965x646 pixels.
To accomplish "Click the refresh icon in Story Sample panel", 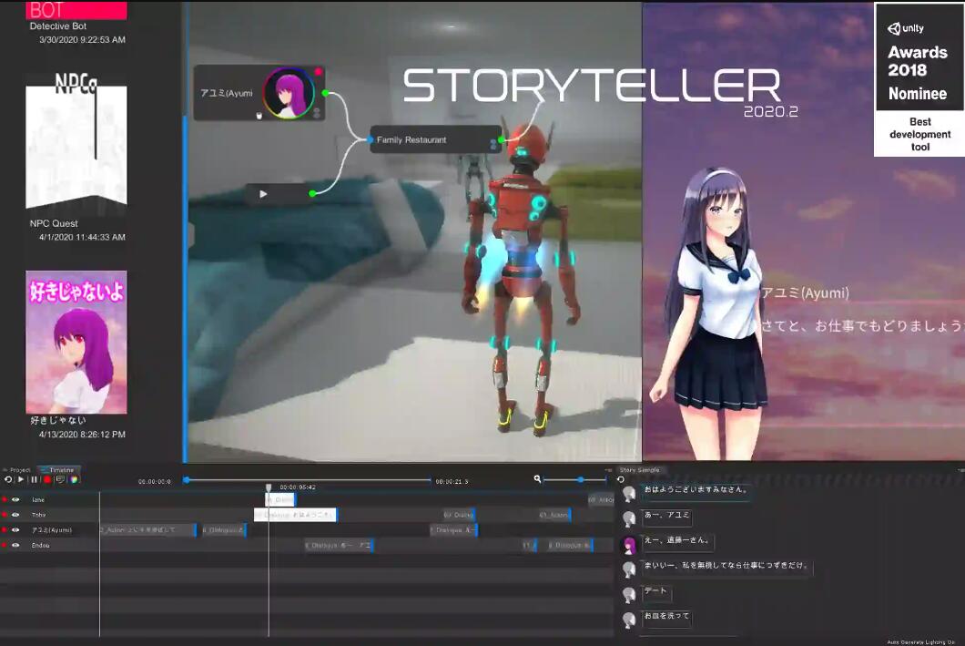I will pyautogui.click(x=621, y=479).
